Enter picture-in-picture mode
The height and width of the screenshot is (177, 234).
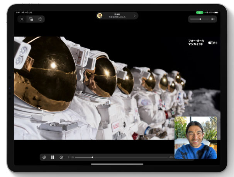tap(31, 19)
